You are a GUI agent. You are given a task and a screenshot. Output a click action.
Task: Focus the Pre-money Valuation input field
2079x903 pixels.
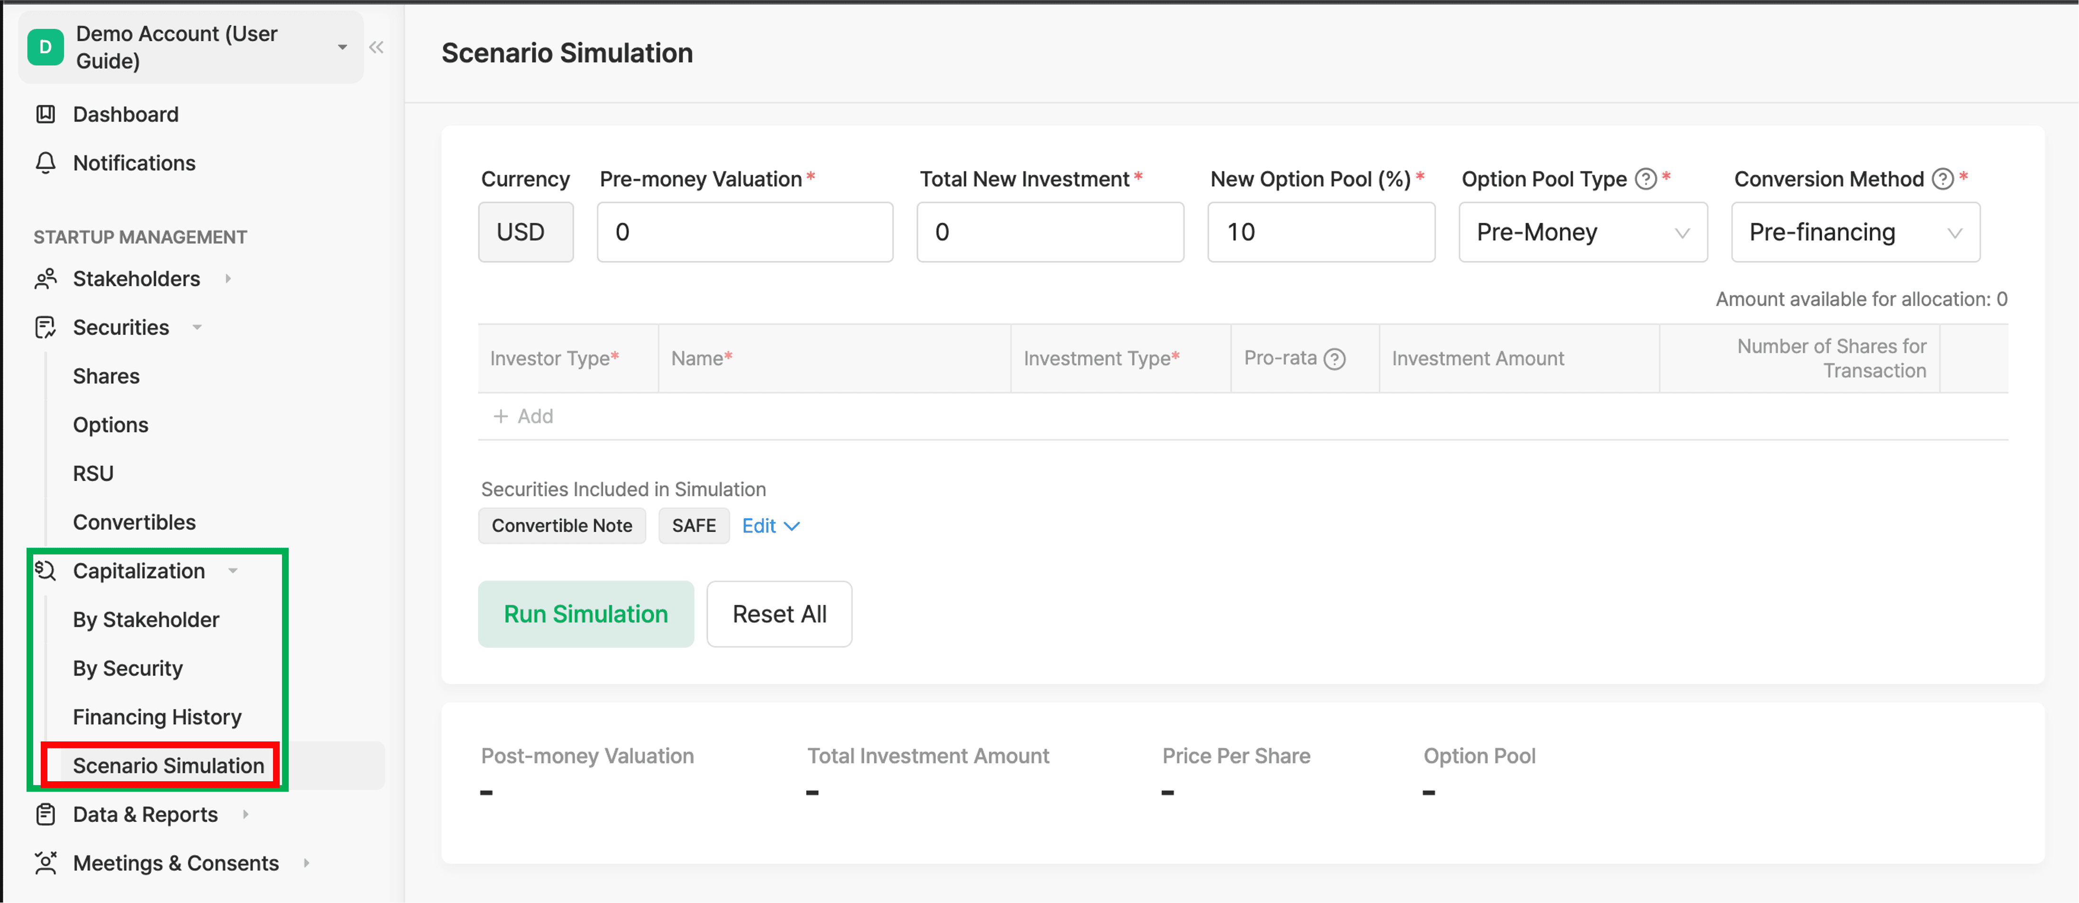(x=744, y=233)
